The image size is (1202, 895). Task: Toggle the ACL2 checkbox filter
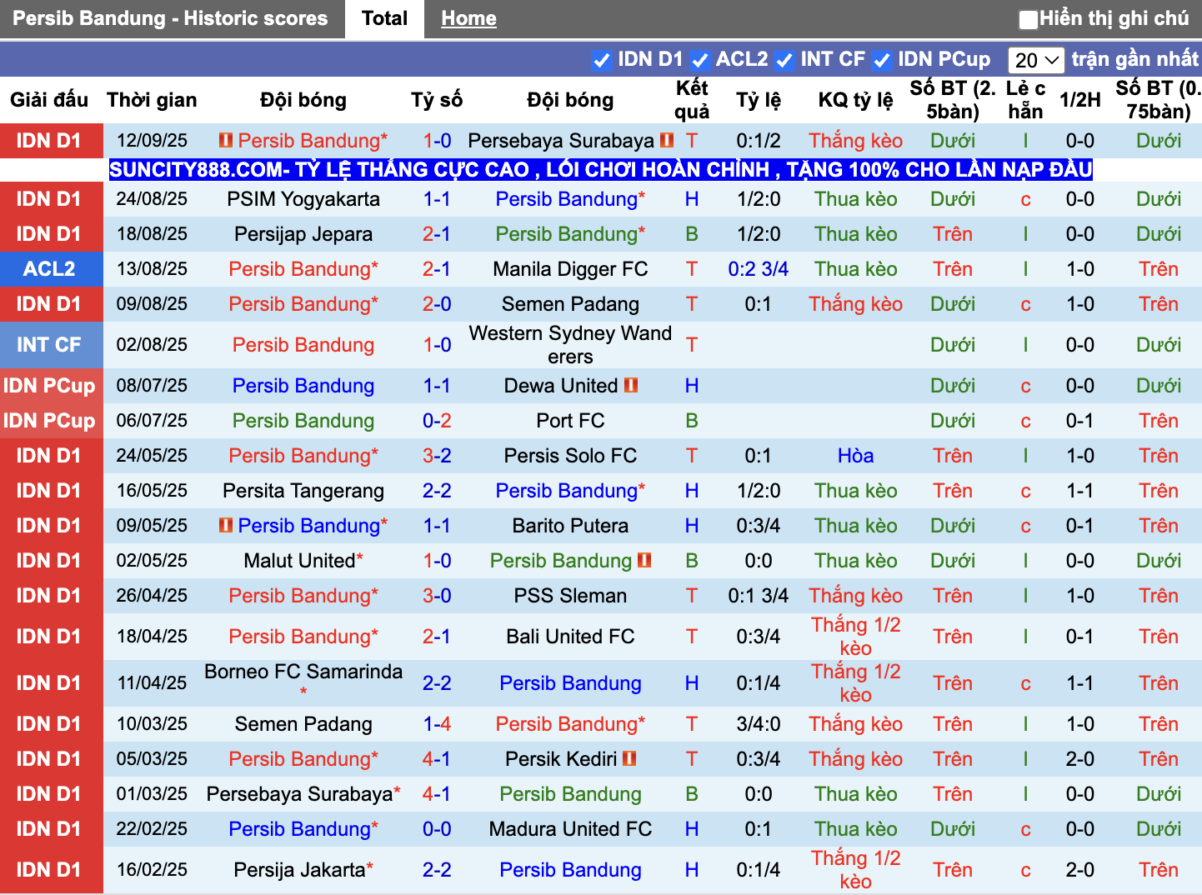coord(700,60)
